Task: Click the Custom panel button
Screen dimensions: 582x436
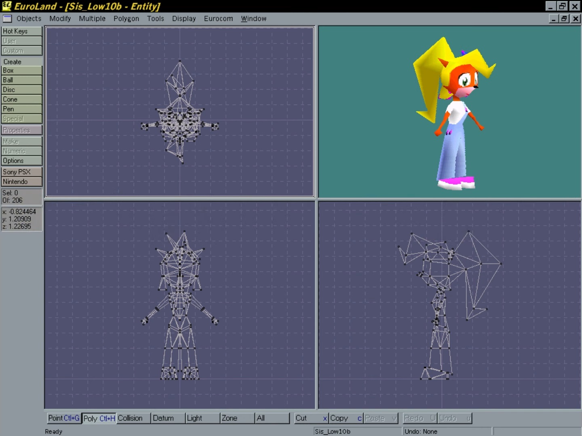Action: tap(21, 50)
